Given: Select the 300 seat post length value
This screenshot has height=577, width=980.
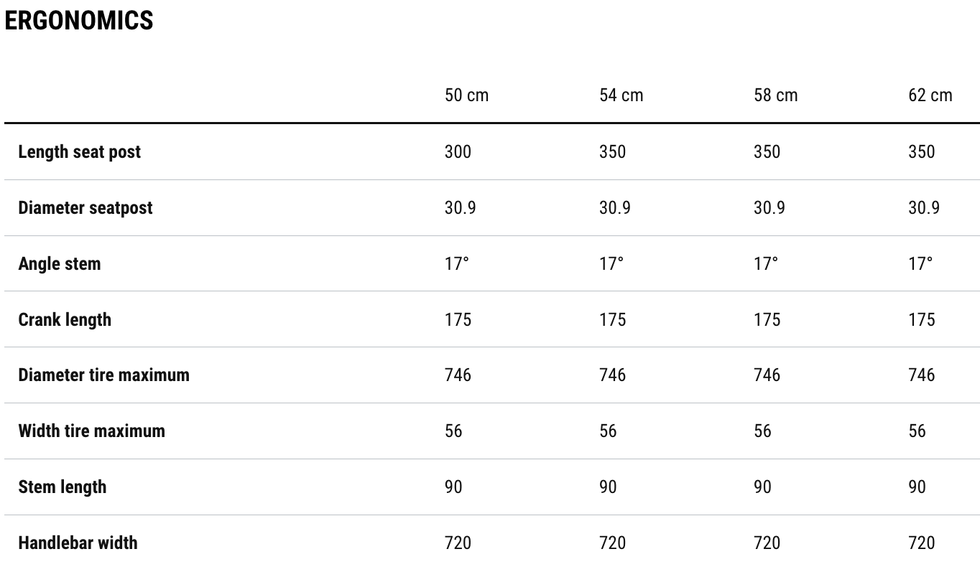Looking at the screenshot, I should (x=458, y=151).
